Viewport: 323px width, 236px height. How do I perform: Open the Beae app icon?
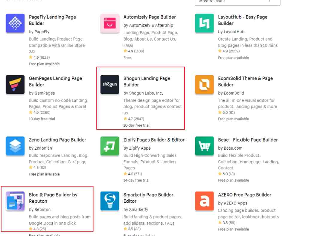204,146
